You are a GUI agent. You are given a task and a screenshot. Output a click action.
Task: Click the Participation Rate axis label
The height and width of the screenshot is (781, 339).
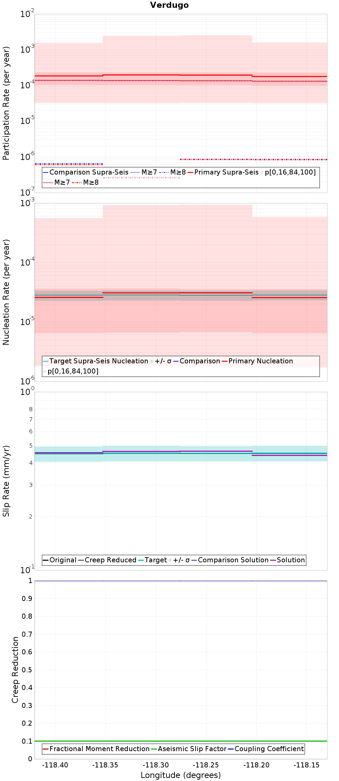click(6, 103)
